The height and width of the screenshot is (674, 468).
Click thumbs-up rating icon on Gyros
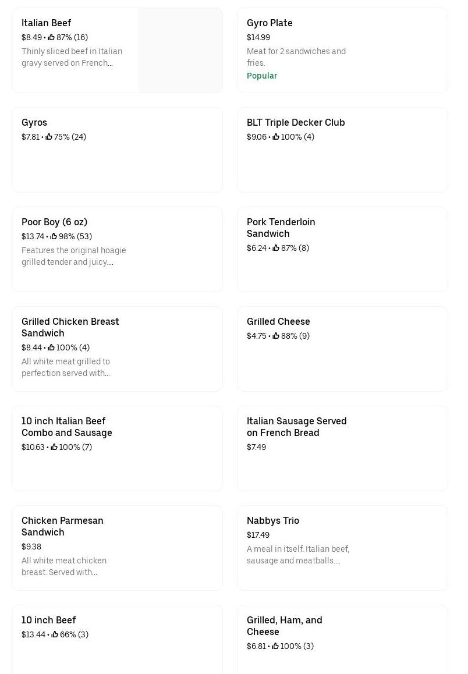coord(49,137)
